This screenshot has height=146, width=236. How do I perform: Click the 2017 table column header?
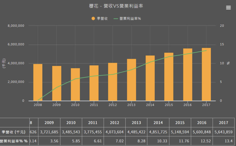(x=224, y=123)
